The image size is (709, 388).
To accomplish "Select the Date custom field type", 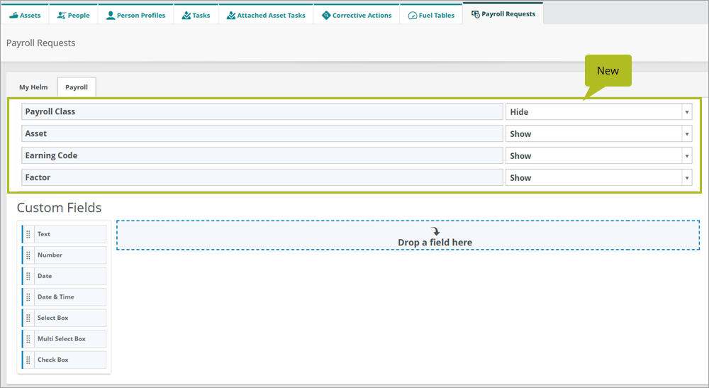I will 65,276.
